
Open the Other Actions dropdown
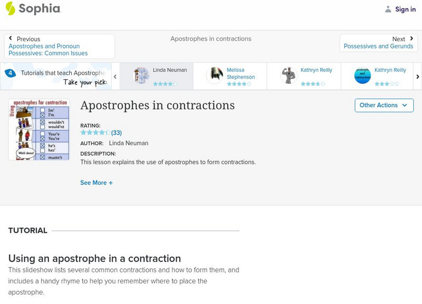[384, 105]
